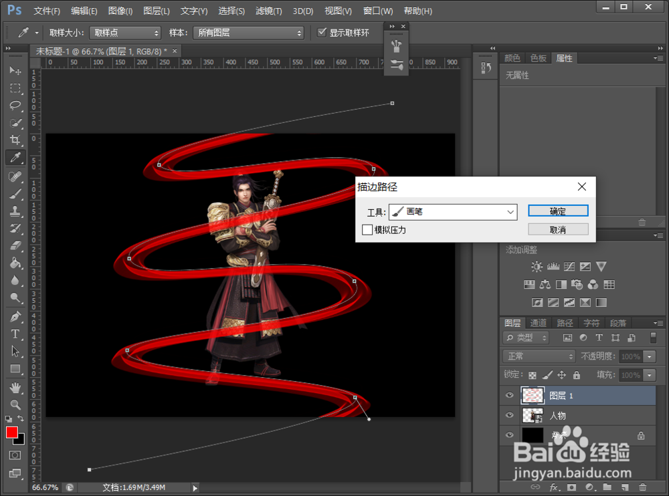Toggle lock image pixels
The height and width of the screenshot is (496, 669).
tap(547, 375)
